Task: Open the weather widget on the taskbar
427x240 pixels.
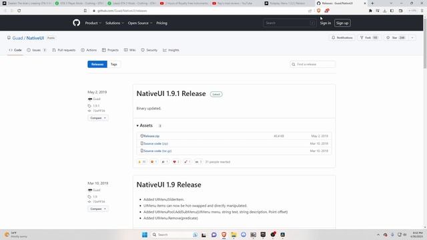Action: [x=16, y=235]
